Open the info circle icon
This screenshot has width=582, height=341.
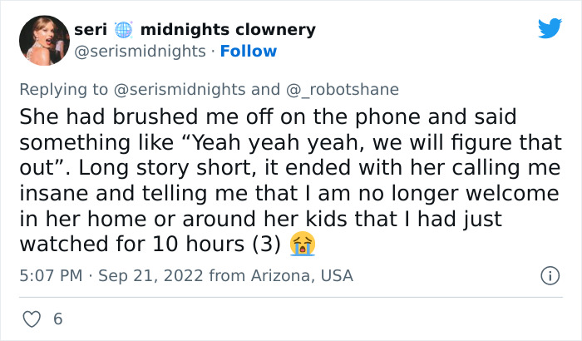(x=549, y=275)
